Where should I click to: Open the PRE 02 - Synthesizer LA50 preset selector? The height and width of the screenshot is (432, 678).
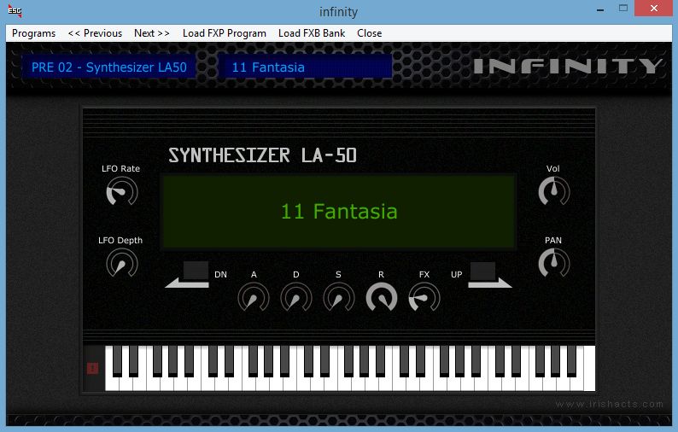tap(109, 67)
